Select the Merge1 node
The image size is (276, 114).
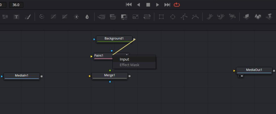pos(110,76)
